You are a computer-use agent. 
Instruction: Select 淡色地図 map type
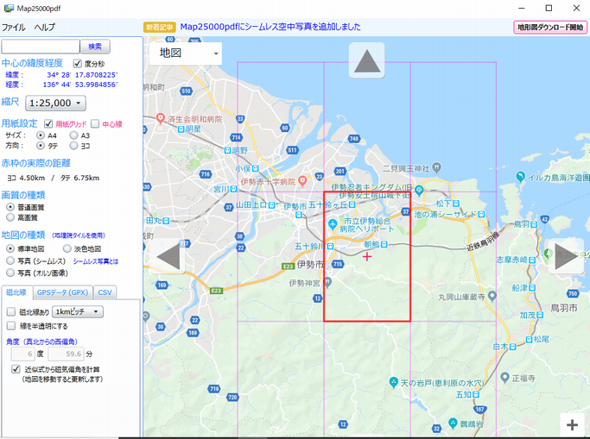coord(67,248)
